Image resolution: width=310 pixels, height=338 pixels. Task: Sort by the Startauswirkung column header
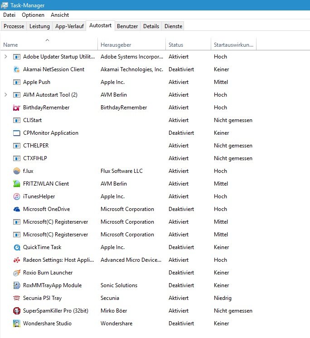click(x=233, y=44)
